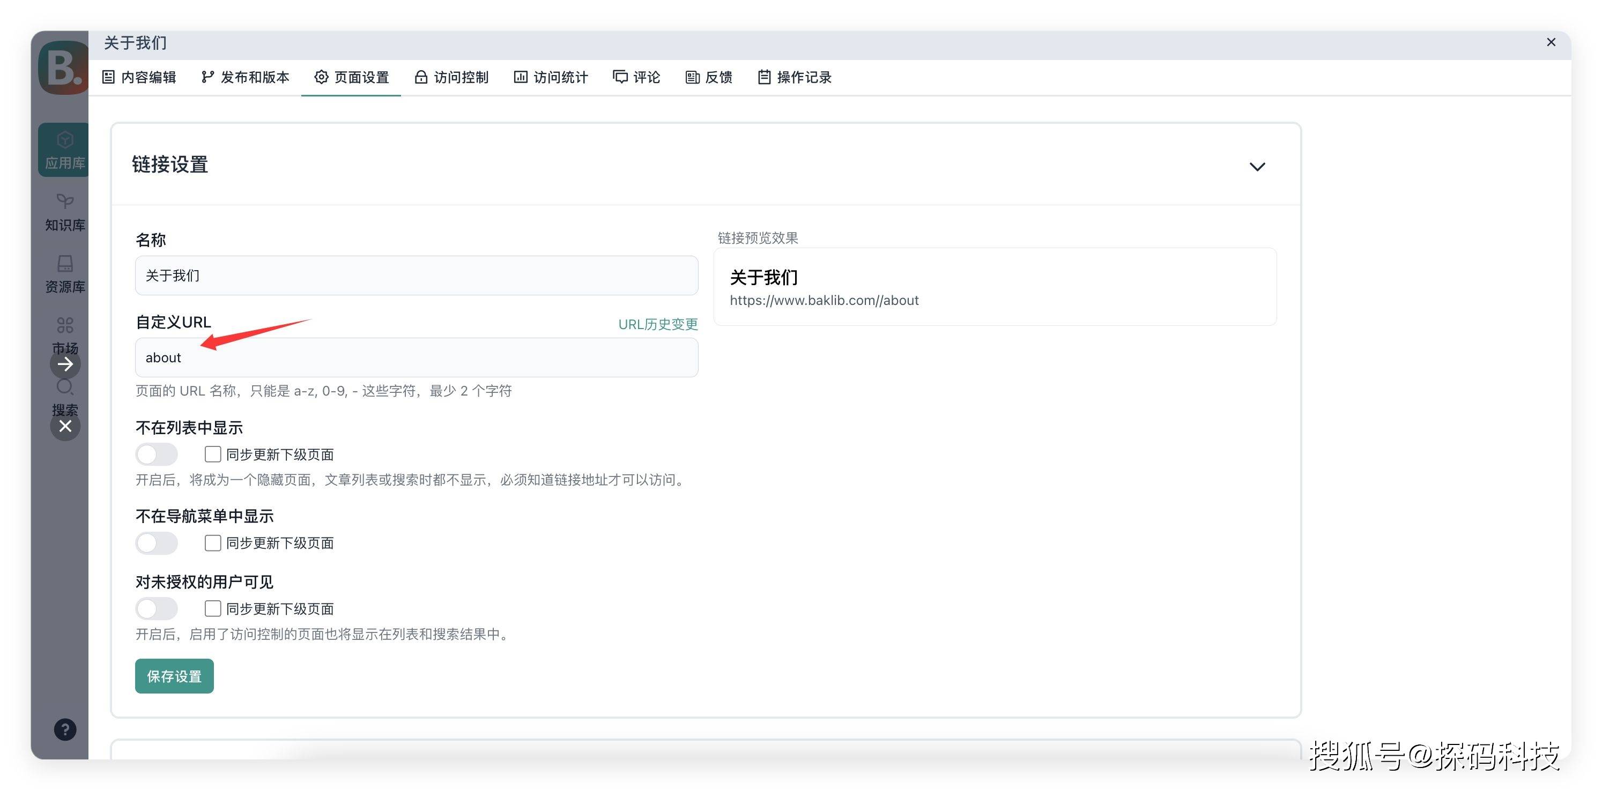Enable the 对未授权的用户可见 switch
This screenshot has height=790, width=1602.
point(157,608)
